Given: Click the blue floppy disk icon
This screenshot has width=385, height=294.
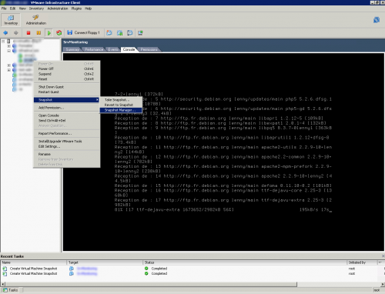Looking at the screenshot, I should pyautogui.click(x=69, y=32).
